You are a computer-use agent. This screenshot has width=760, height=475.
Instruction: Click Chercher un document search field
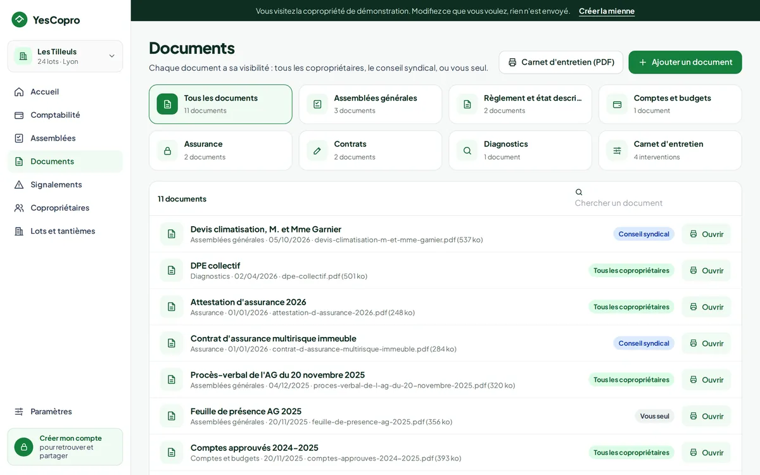654,203
